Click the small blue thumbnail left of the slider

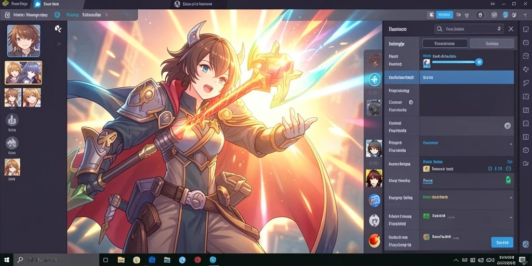pos(427,63)
